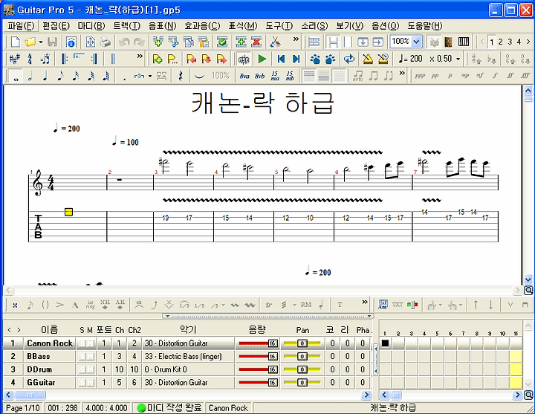Click the score zoom magnifier icon

tap(528, 291)
